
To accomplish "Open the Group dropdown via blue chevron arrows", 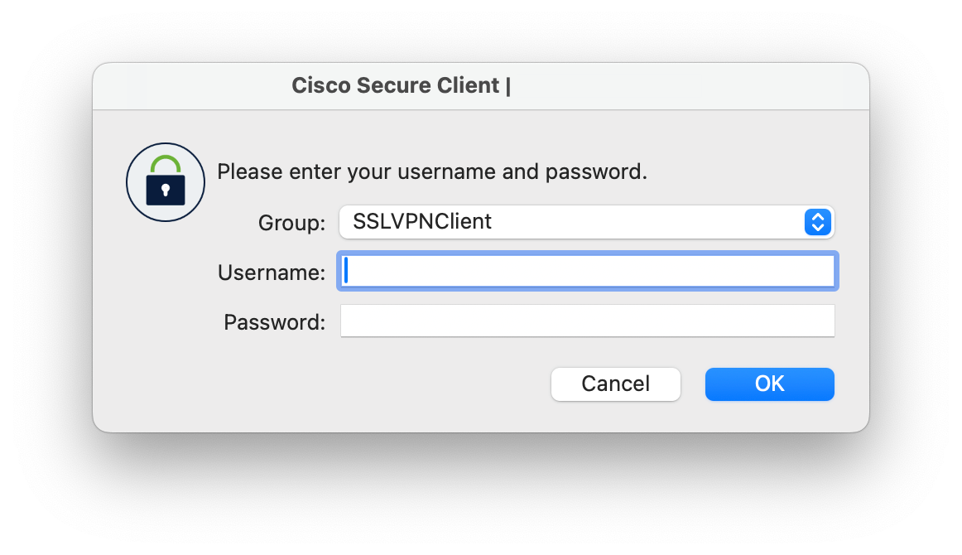I will [x=818, y=222].
